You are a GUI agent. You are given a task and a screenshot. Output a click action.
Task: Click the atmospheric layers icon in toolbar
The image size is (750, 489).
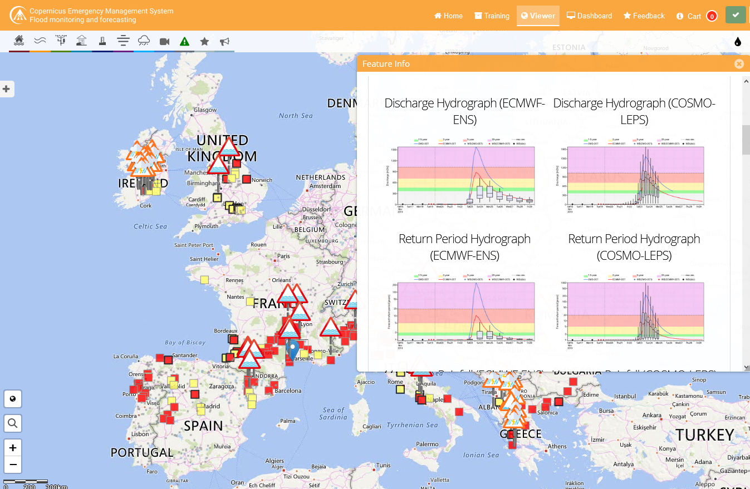[123, 41]
